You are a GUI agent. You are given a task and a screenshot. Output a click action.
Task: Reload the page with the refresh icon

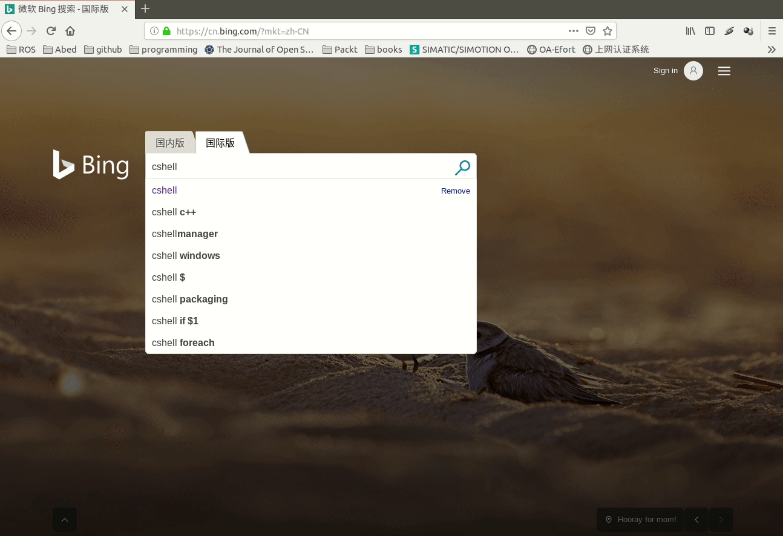click(x=51, y=31)
